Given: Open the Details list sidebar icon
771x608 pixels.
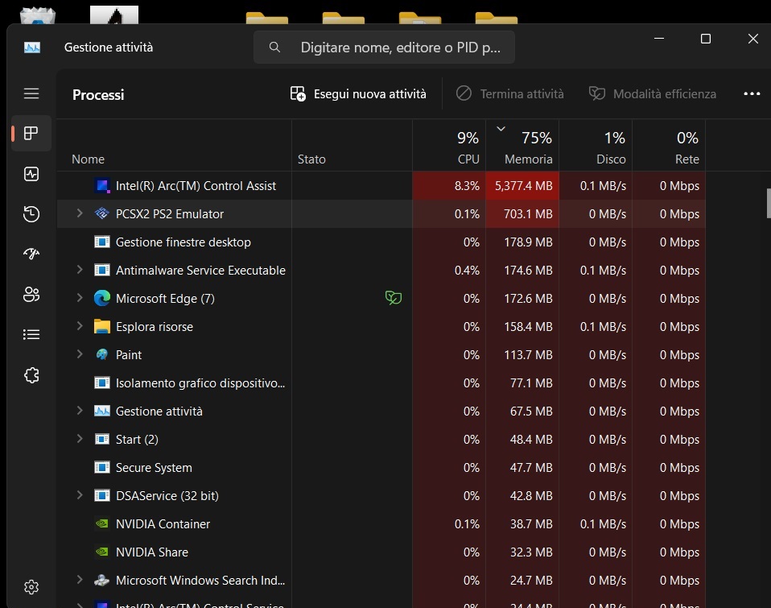Looking at the screenshot, I should point(31,334).
